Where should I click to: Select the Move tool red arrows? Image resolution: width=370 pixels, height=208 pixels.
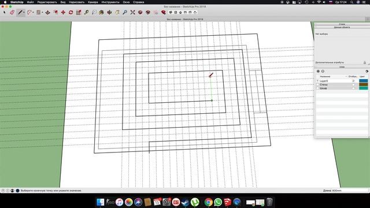click(63, 12)
